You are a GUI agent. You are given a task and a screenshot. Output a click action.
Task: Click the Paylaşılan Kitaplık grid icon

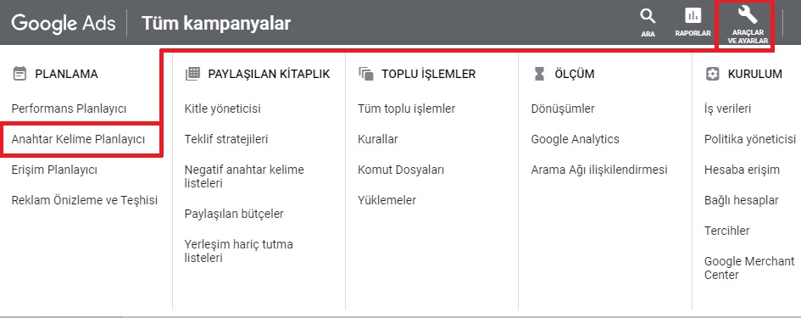tap(192, 74)
